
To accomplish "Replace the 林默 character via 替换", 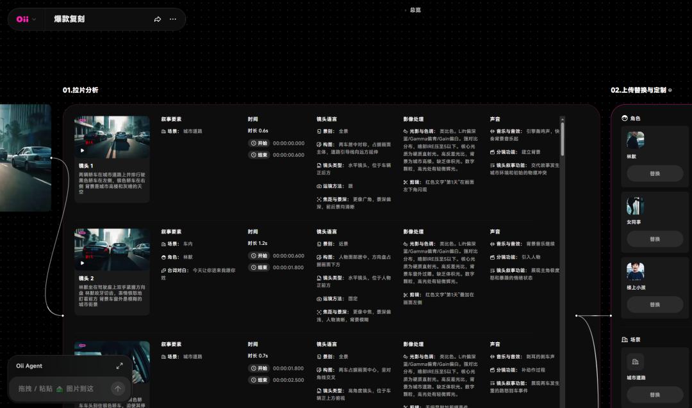I will [x=655, y=173].
